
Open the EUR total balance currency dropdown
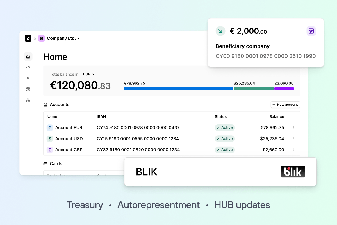pos(88,74)
